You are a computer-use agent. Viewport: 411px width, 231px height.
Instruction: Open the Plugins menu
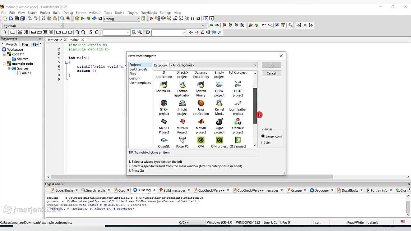132,13
